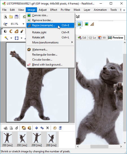Choose Circular border... menu entry
Viewport: 127px width, 154px height.
click(x=50, y=60)
